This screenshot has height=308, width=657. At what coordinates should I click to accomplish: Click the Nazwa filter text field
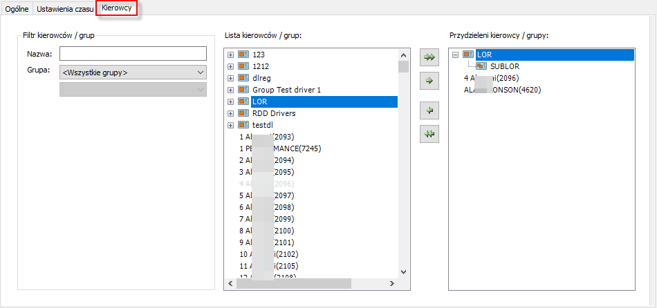(x=133, y=54)
